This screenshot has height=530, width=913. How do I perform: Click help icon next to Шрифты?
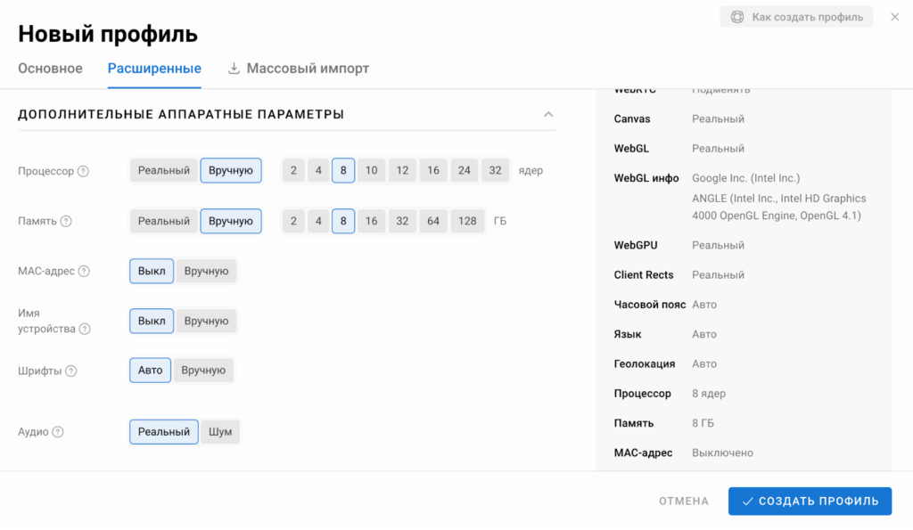coord(71,371)
